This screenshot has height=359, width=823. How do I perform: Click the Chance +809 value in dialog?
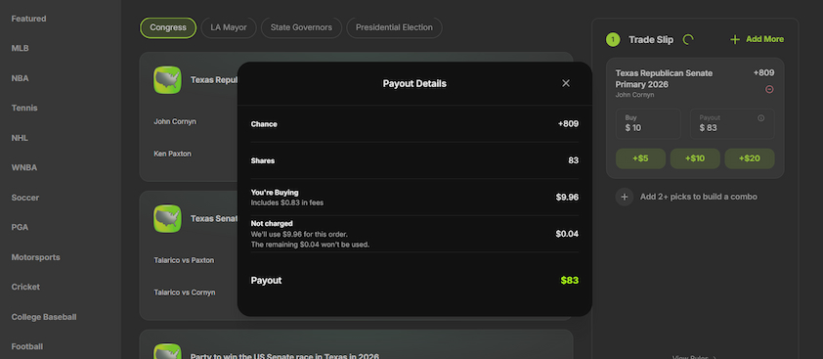click(x=568, y=124)
